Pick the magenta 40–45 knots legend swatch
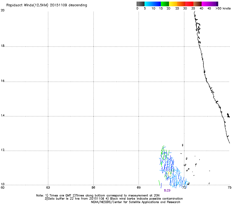This screenshot has width=232, height=204. 206,4
